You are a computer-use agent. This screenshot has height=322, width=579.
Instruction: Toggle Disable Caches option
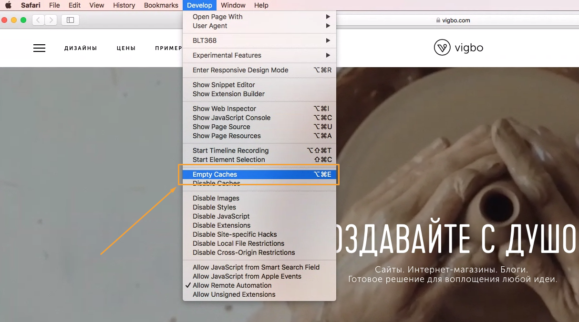[259, 183]
